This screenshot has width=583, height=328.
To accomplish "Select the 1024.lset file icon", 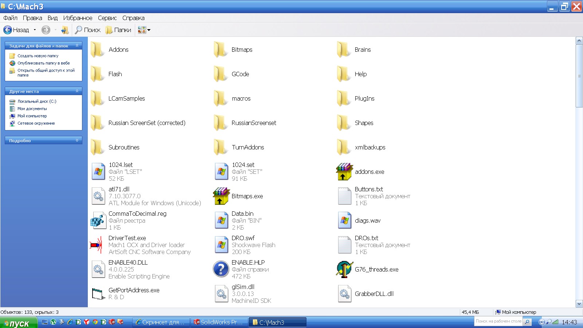I will pos(98,172).
